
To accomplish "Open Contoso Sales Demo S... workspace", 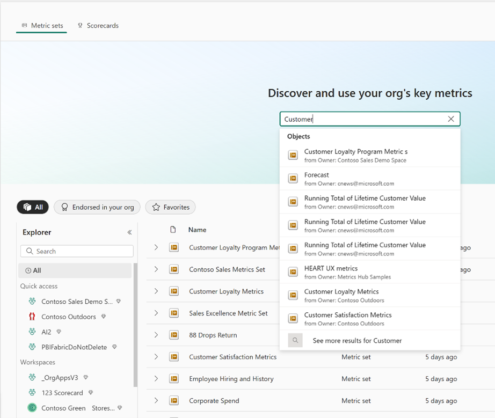I will click(77, 302).
